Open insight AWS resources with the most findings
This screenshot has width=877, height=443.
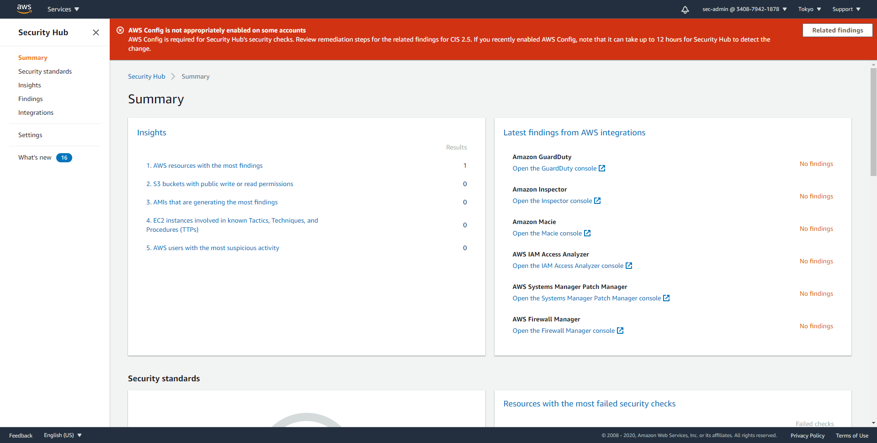point(204,165)
